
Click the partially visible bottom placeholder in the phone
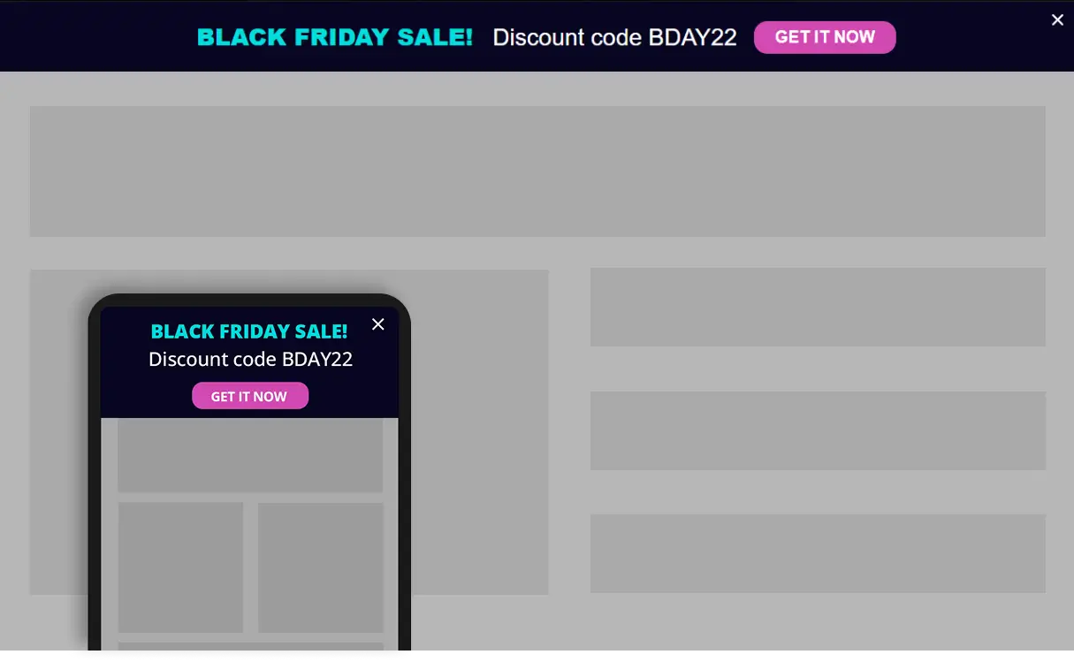[250, 646]
